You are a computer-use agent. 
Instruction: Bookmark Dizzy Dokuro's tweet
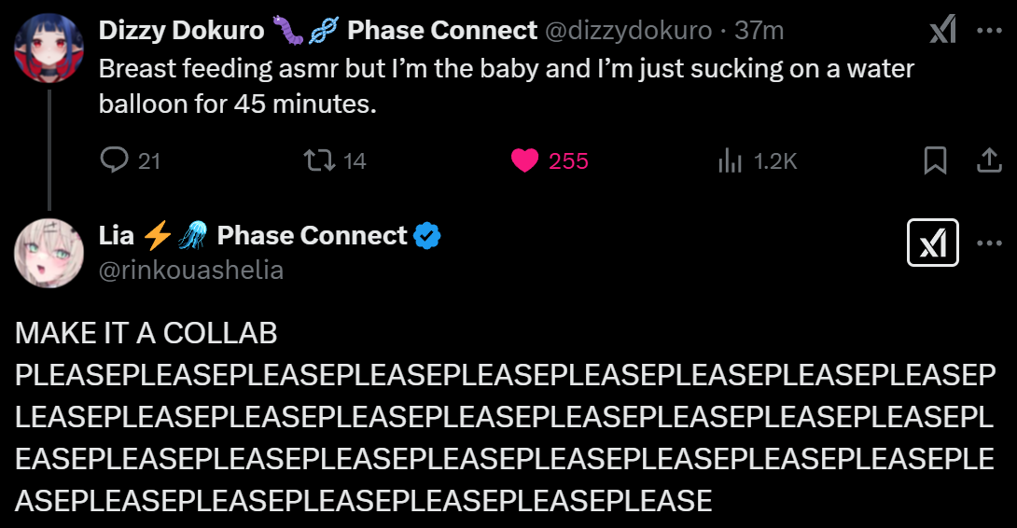pos(935,160)
